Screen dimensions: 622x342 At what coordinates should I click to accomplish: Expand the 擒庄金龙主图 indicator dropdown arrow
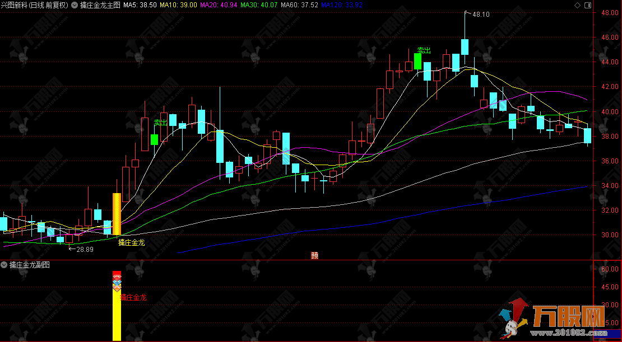[x=75, y=5]
